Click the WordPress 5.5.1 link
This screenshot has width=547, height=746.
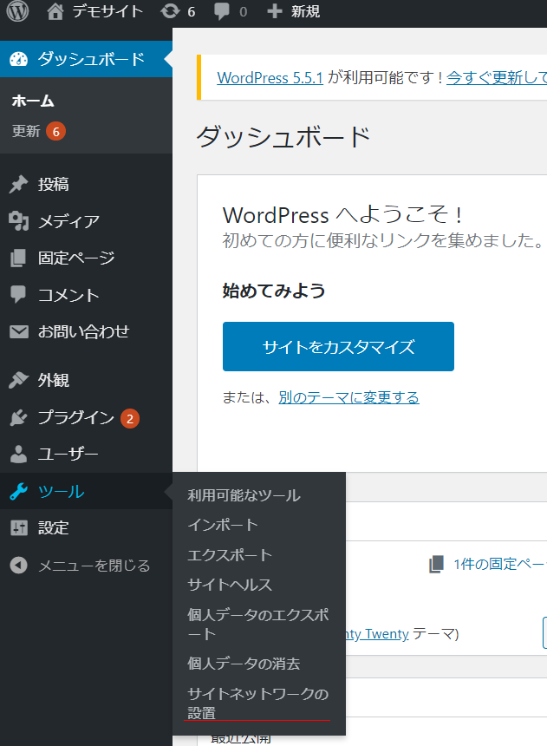(270, 77)
